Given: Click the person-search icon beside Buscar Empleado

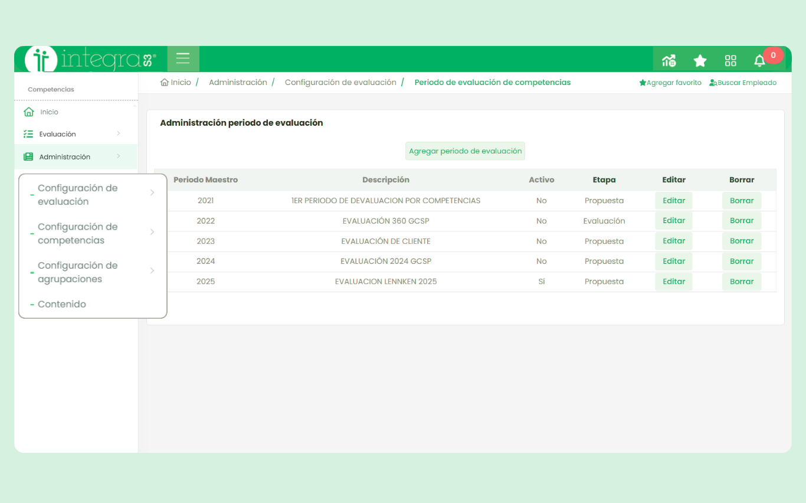Looking at the screenshot, I should pyautogui.click(x=713, y=83).
